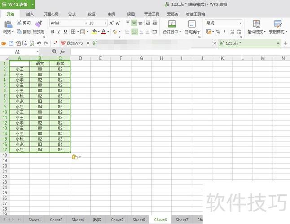Screen dimensions: 290x224
Task: Open Table Style icon
Action: [x=278, y=24]
